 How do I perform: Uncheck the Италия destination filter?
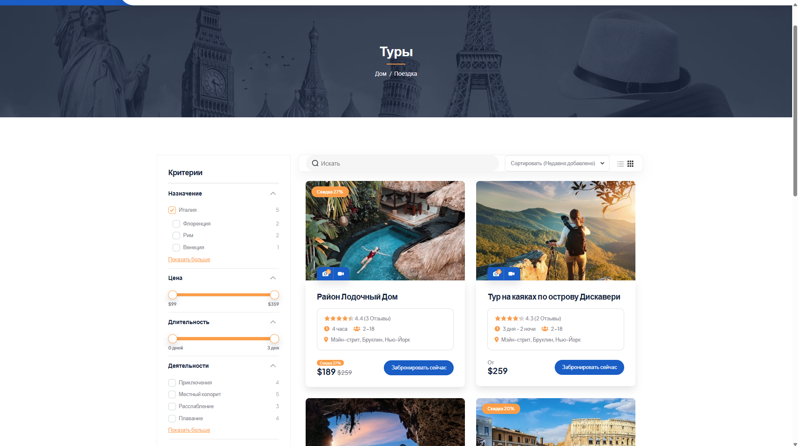tap(172, 210)
